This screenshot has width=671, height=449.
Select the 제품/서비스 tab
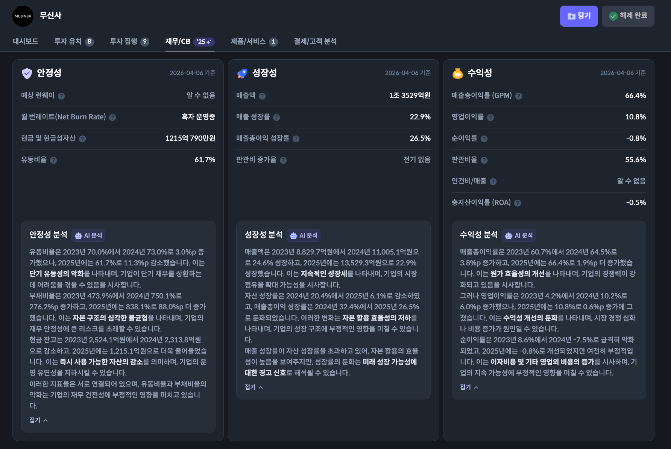(x=254, y=41)
